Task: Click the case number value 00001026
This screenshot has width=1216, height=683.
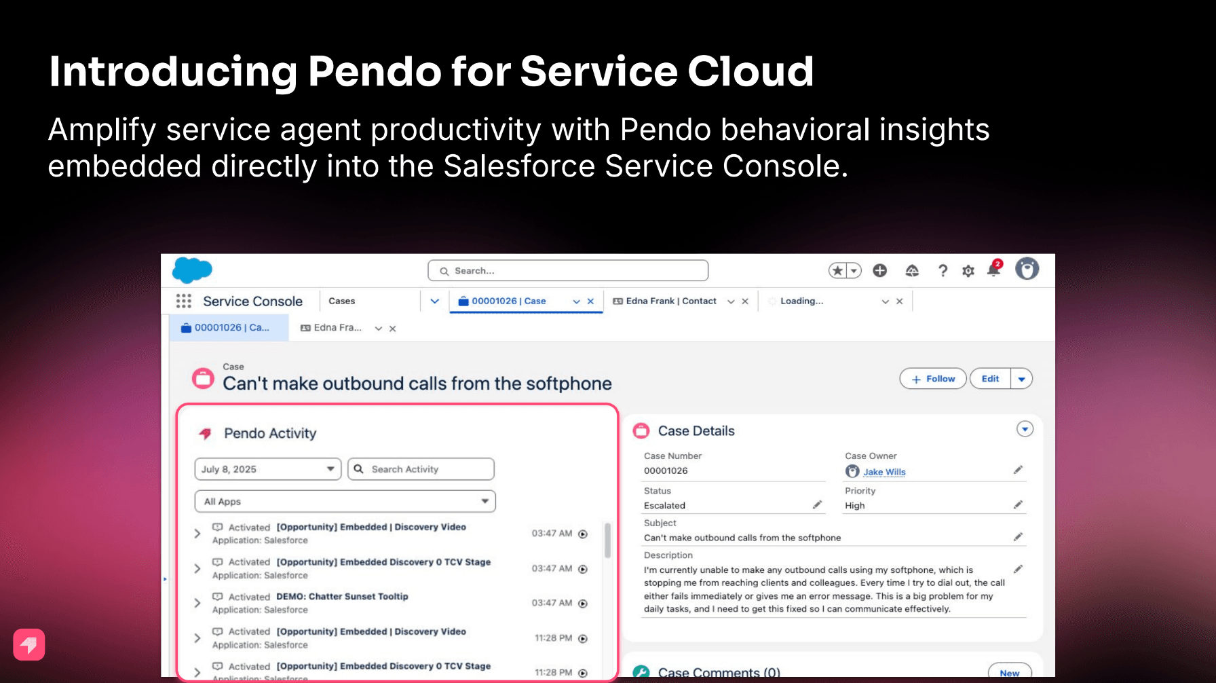Action: (666, 470)
